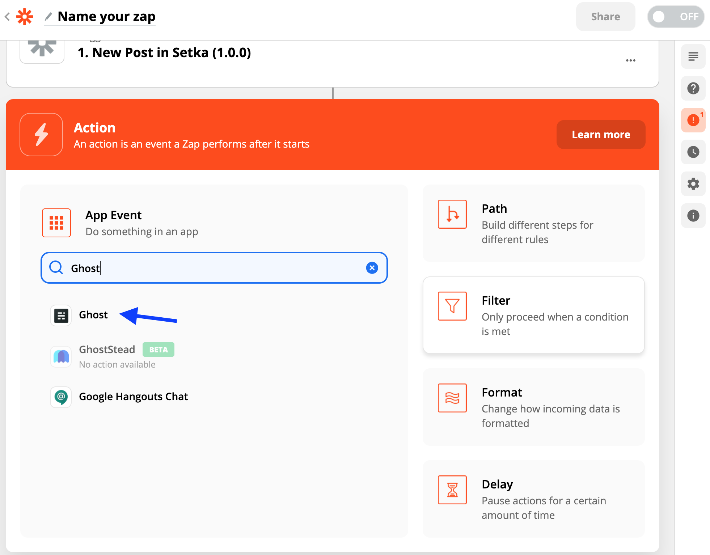Open the help question mark icon
710x555 pixels.
click(693, 88)
